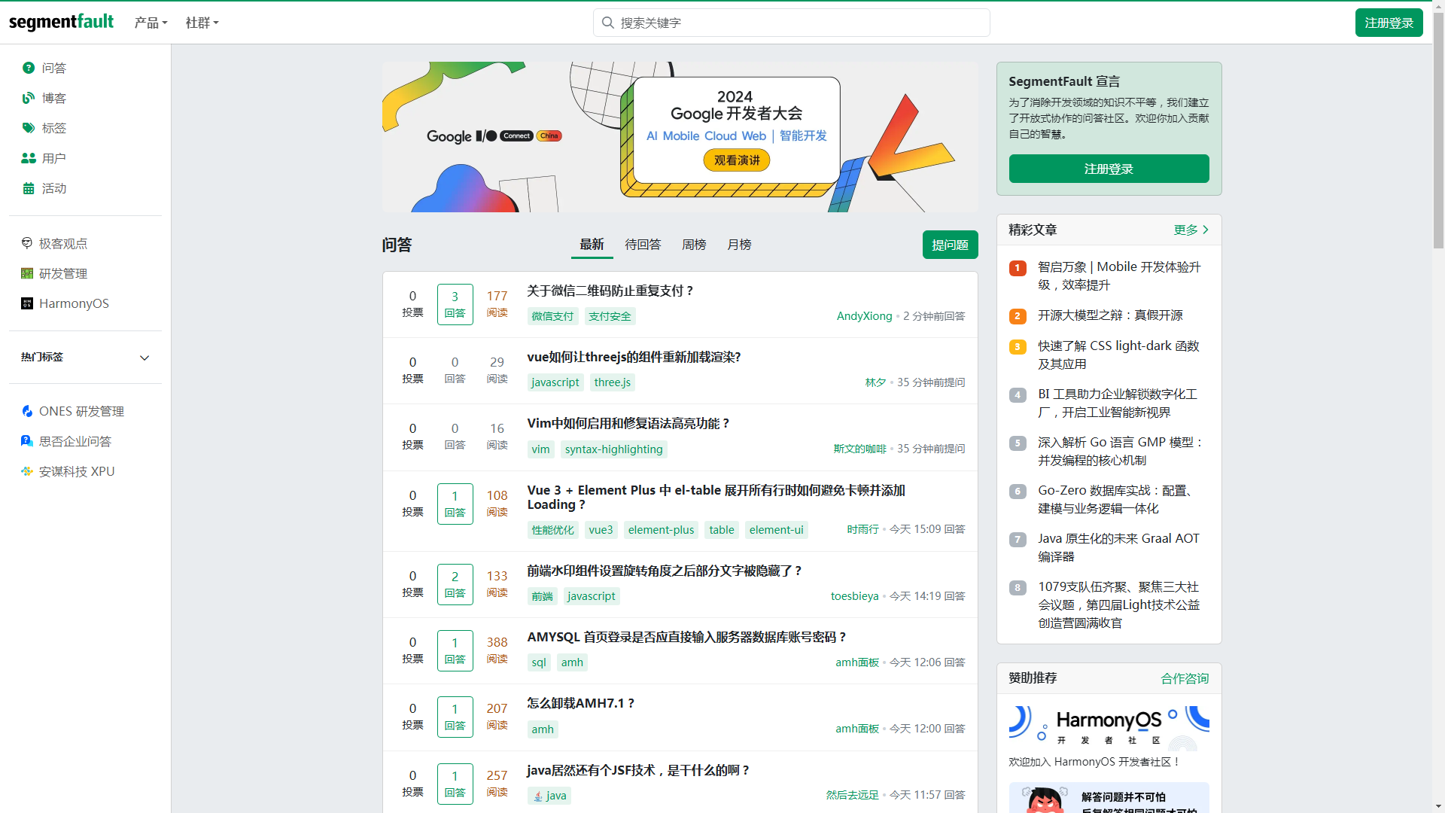Open 标签 via its tag icon
The width and height of the screenshot is (1445, 813).
[29, 128]
